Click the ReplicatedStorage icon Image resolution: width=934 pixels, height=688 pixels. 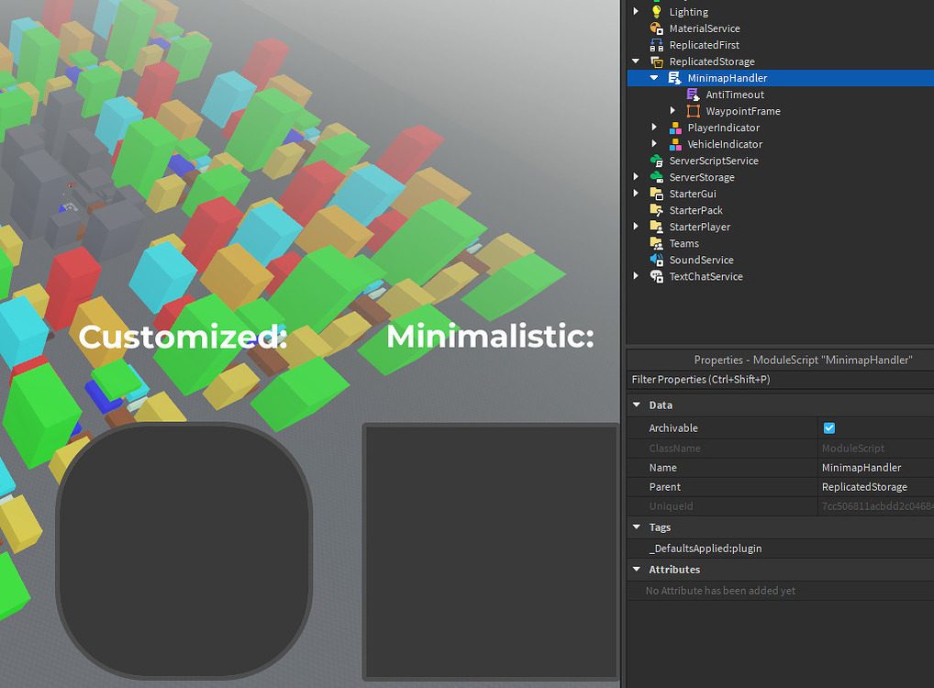click(656, 62)
